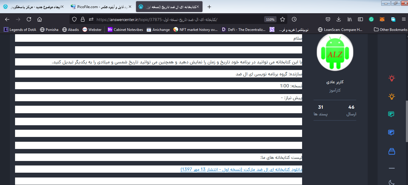The image size is (408, 185).
Task: Click the orange lightbulb sidebar icon
Action: click(391, 96)
